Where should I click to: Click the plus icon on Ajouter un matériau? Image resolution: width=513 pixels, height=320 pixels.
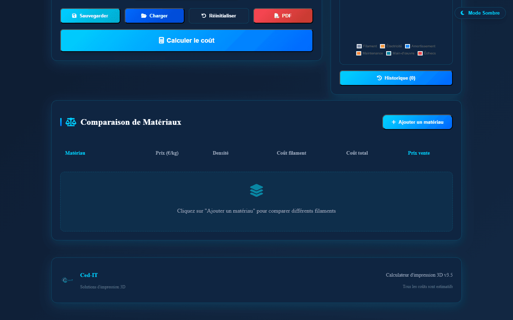tap(394, 122)
